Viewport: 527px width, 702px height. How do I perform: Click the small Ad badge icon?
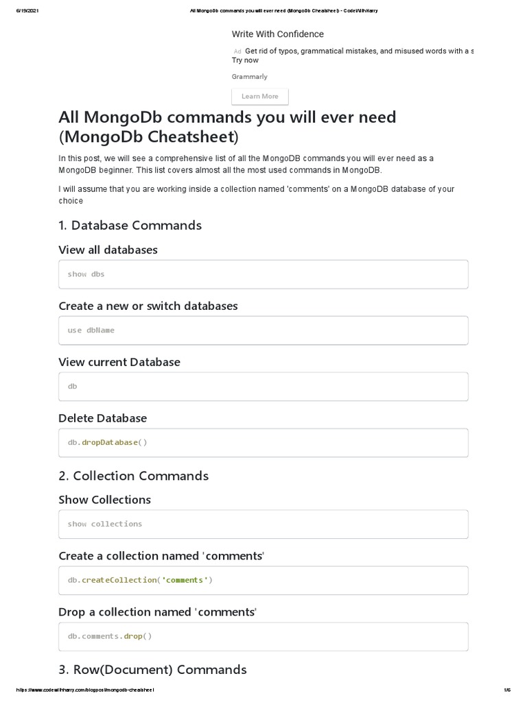click(237, 51)
